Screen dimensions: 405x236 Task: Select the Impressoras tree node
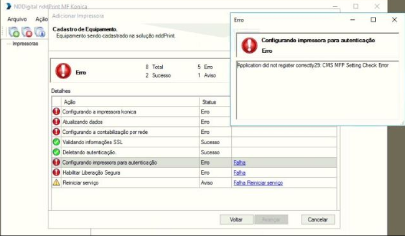pos(25,44)
